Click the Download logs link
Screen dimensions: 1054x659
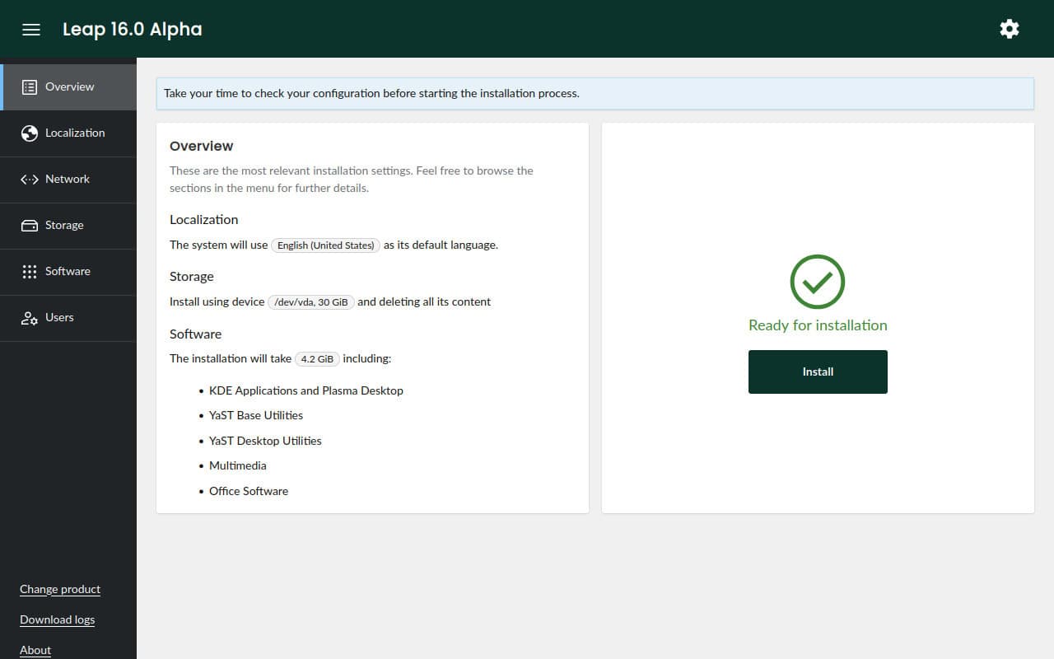coord(57,619)
